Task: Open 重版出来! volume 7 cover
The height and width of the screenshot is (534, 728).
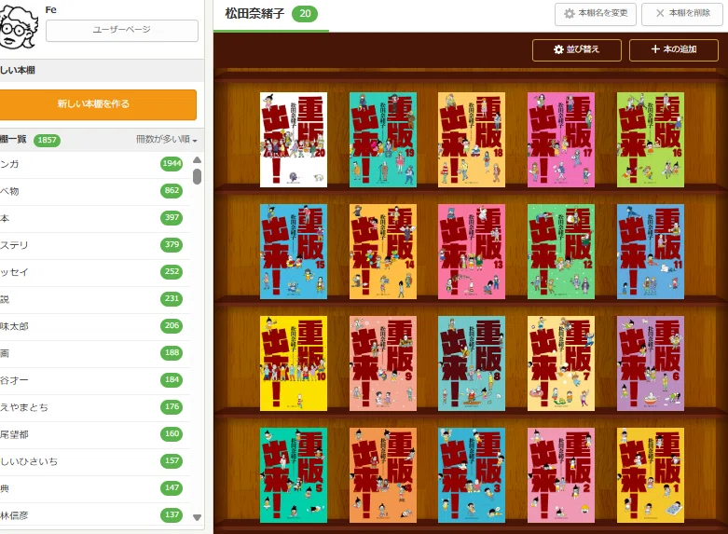Action: [x=561, y=363]
